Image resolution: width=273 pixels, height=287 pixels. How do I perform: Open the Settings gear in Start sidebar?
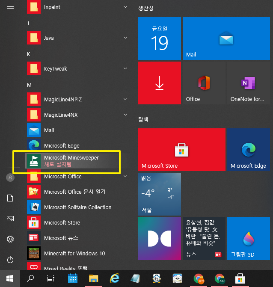tap(10, 239)
